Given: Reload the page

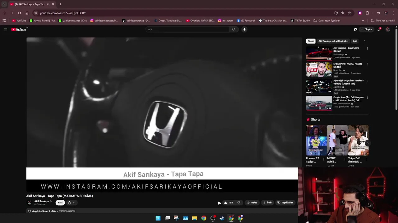Looking at the screenshot, I should [19, 13].
